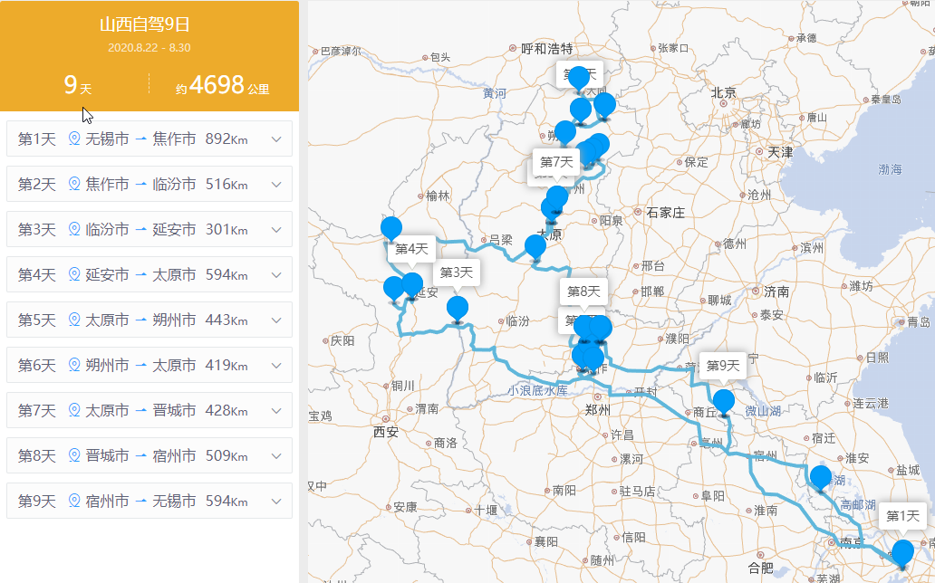Click the blue pin below 第1天 label
935x583 pixels.
click(902, 552)
